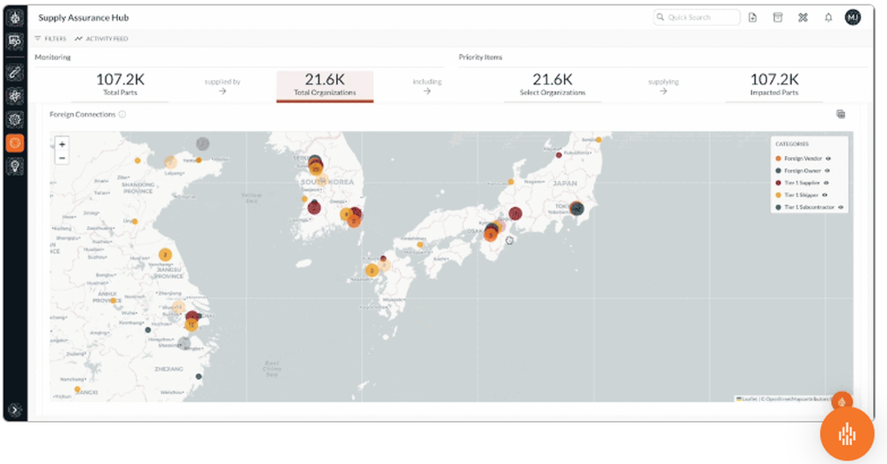This screenshot has height=464, width=887.
Task: Click the map layers icon above legend
Action: 841,114
